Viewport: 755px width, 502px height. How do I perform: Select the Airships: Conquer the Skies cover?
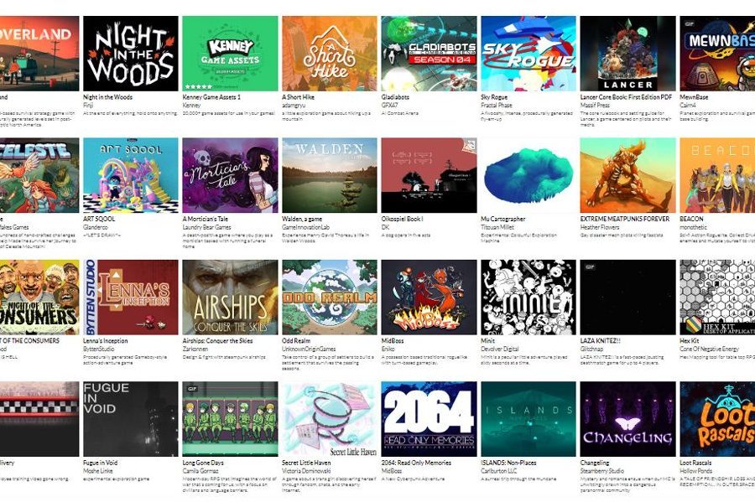pos(230,298)
